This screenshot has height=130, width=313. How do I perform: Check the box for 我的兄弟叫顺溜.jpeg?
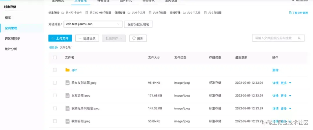[55, 109]
